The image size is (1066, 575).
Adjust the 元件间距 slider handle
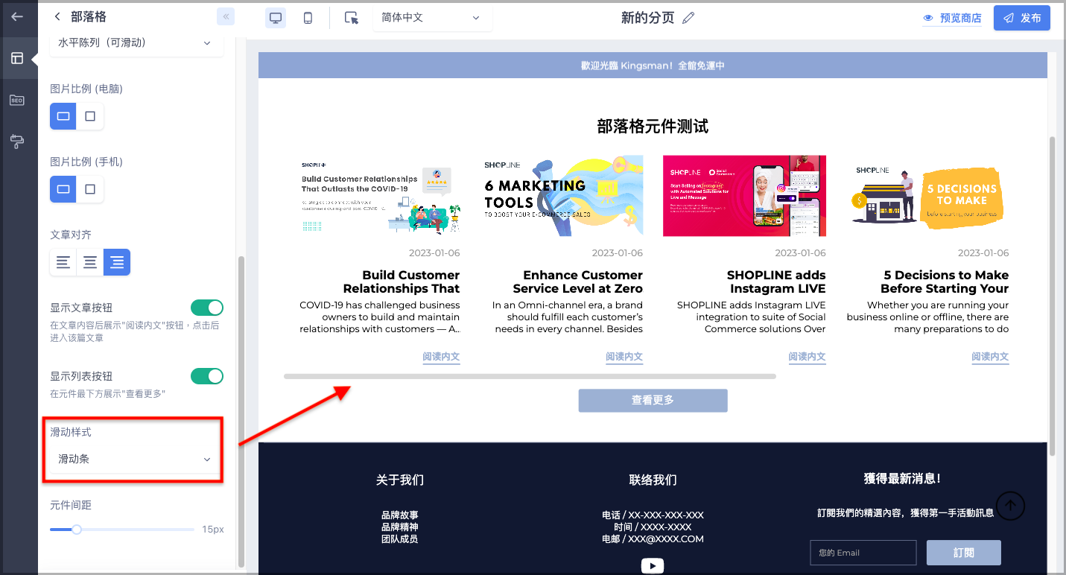76,530
